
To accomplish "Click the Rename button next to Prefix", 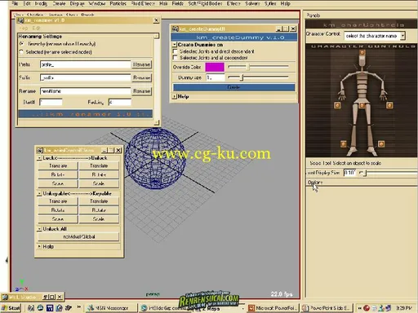I will (x=141, y=64).
